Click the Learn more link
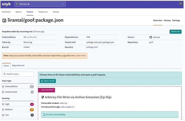Screen dimensions: 185x121 pos(81,56)
